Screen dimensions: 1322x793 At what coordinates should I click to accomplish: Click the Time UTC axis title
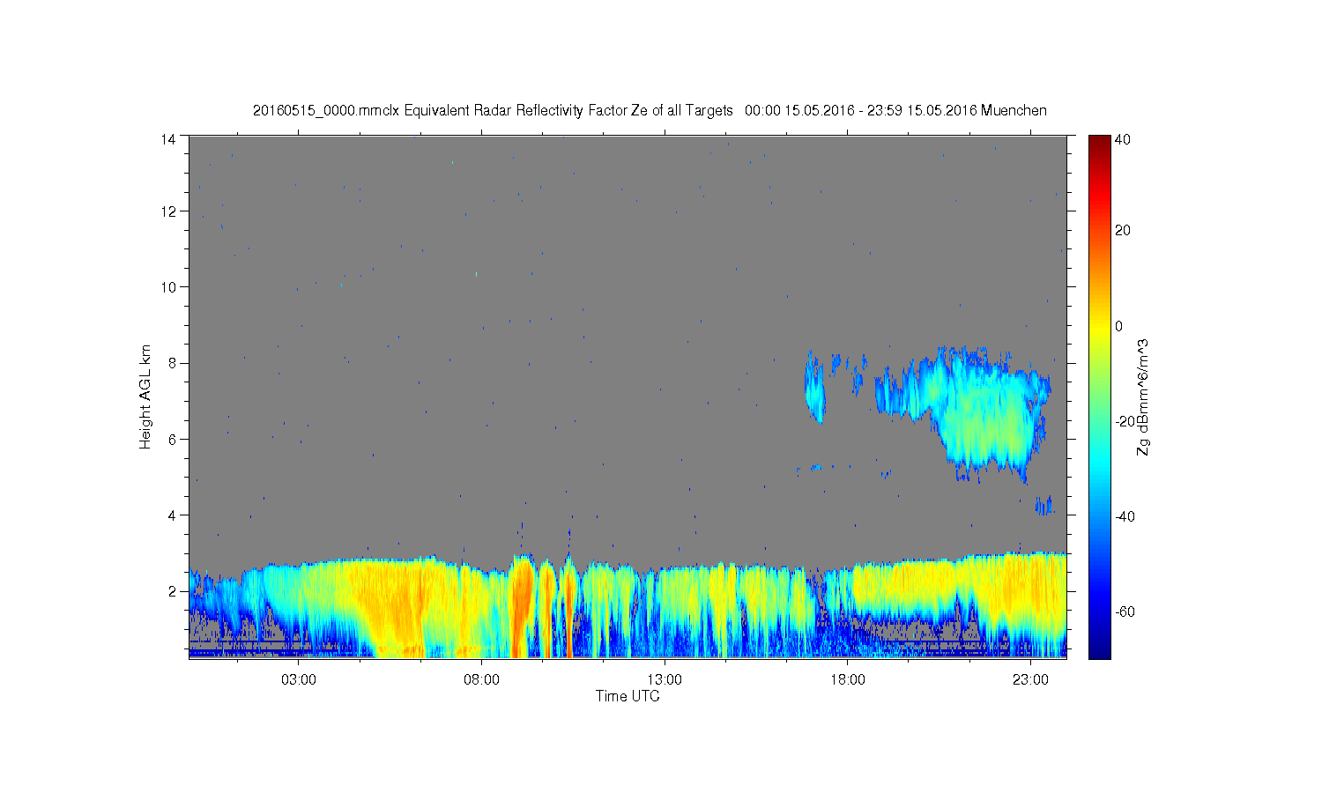coord(628,696)
